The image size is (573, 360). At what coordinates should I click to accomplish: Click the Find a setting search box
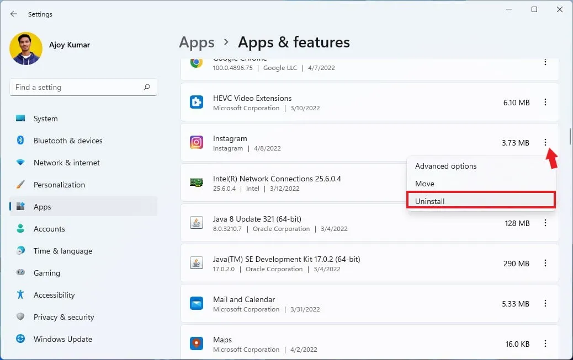click(x=77, y=87)
